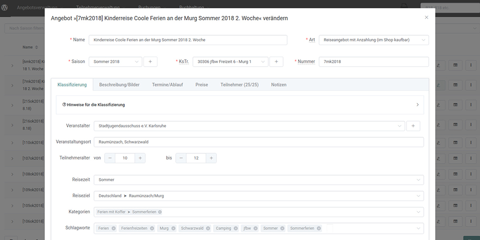Expand the [6mk2018] row in background list
The image size is (480, 240).
12,65
